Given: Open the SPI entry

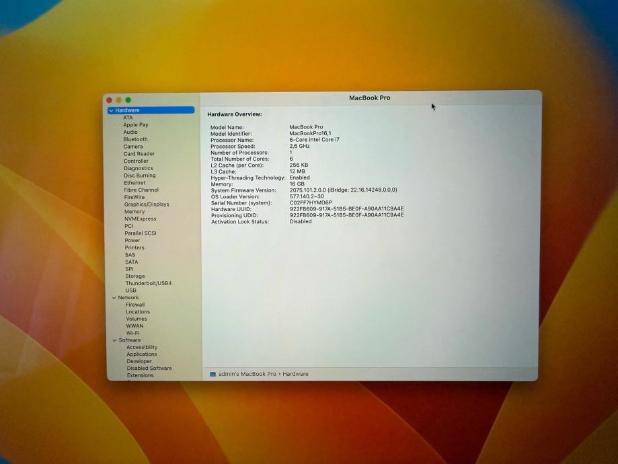Looking at the screenshot, I should pos(129,269).
